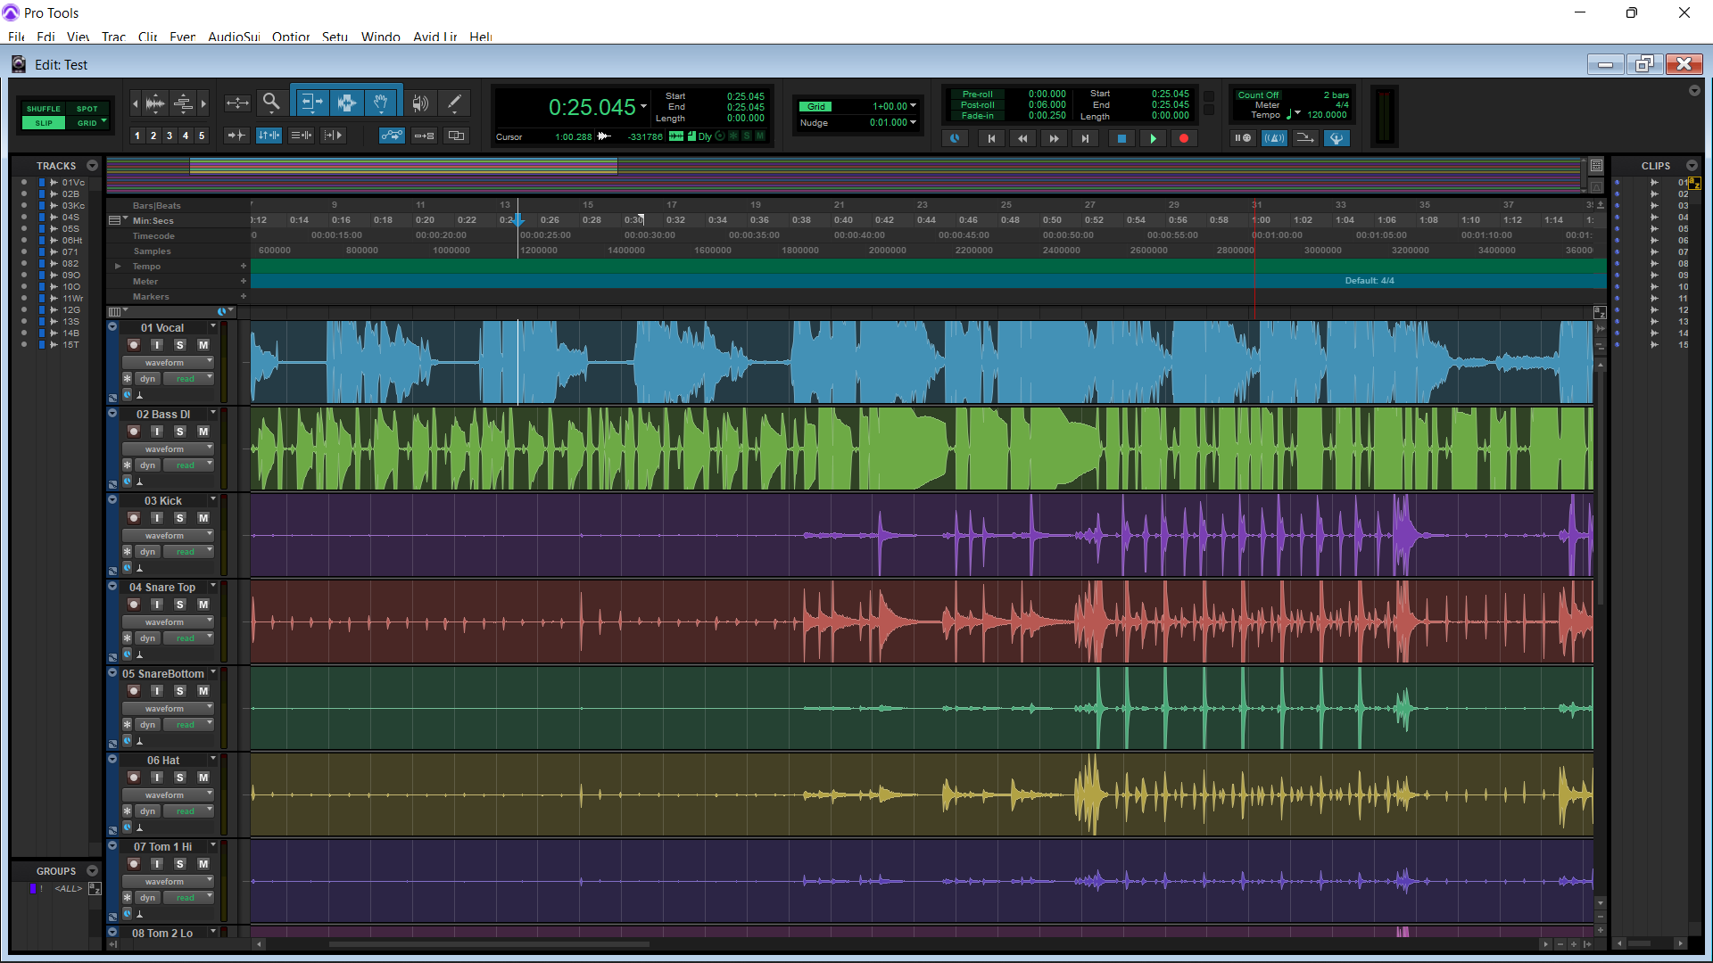
Task: Click the 03 Kick track name
Action: coord(163,501)
